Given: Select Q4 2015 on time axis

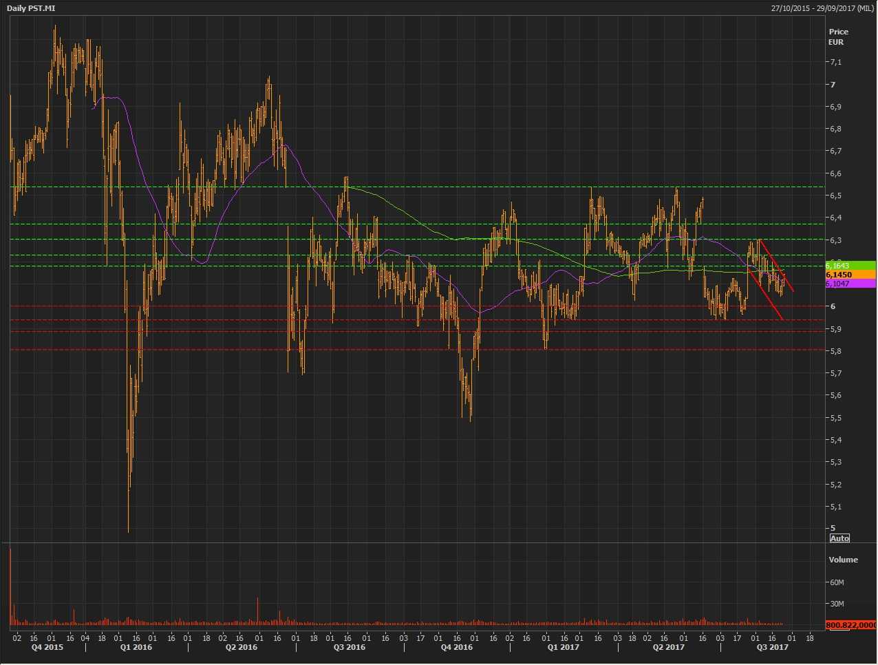Looking at the screenshot, I should click(x=46, y=647).
